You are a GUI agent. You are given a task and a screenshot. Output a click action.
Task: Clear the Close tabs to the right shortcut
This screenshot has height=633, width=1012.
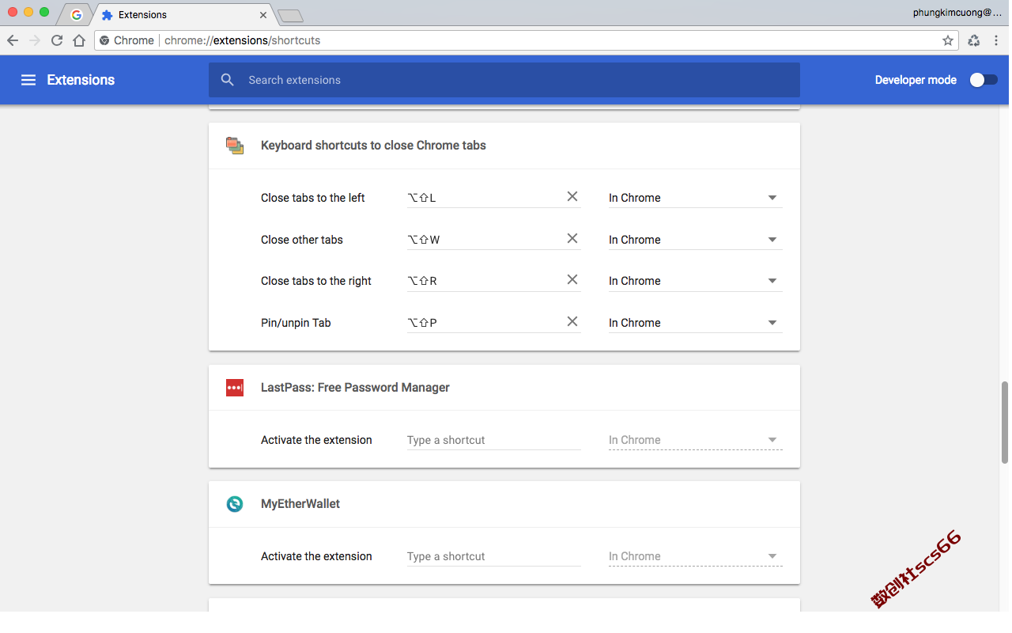[x=572, y=280]
